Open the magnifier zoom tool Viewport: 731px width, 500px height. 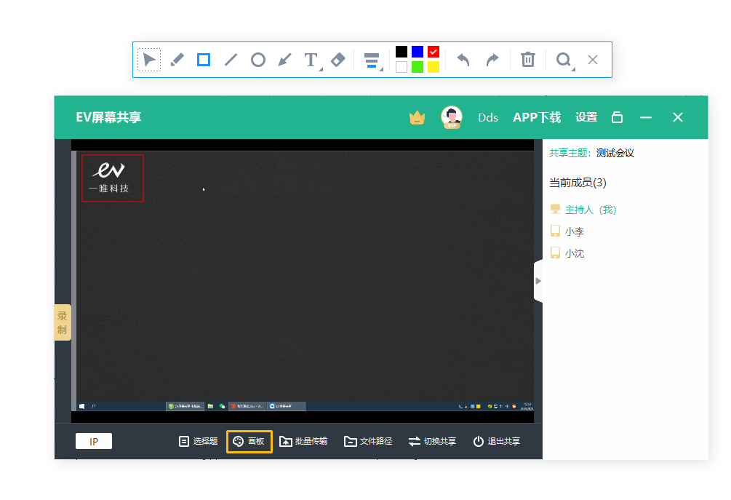pyautogui.click(x=564, y=59)
